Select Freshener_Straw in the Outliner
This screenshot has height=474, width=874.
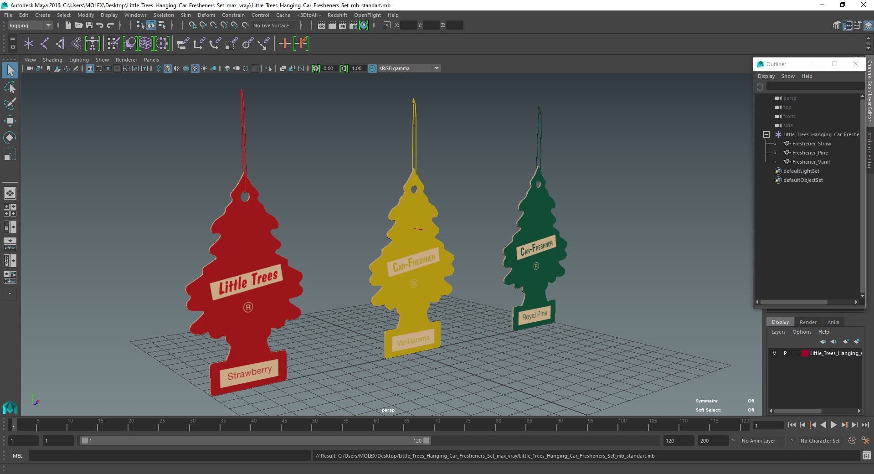812,144
